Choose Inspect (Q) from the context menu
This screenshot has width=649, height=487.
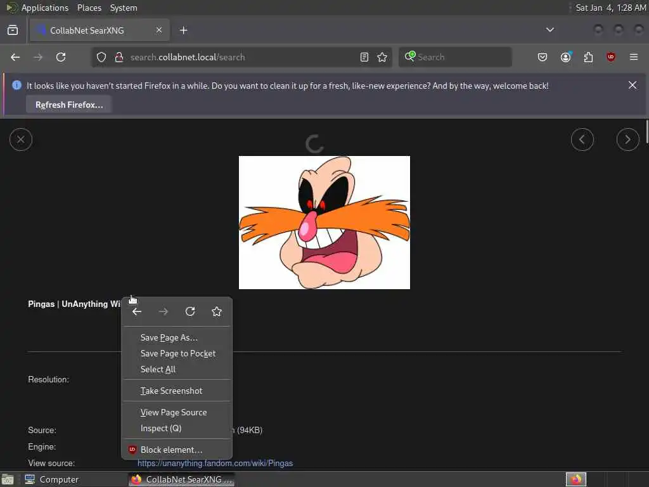click(177, 428)
